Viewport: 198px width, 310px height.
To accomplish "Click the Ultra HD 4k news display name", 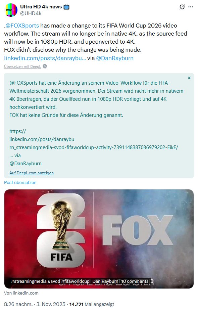I will (41, 7).
